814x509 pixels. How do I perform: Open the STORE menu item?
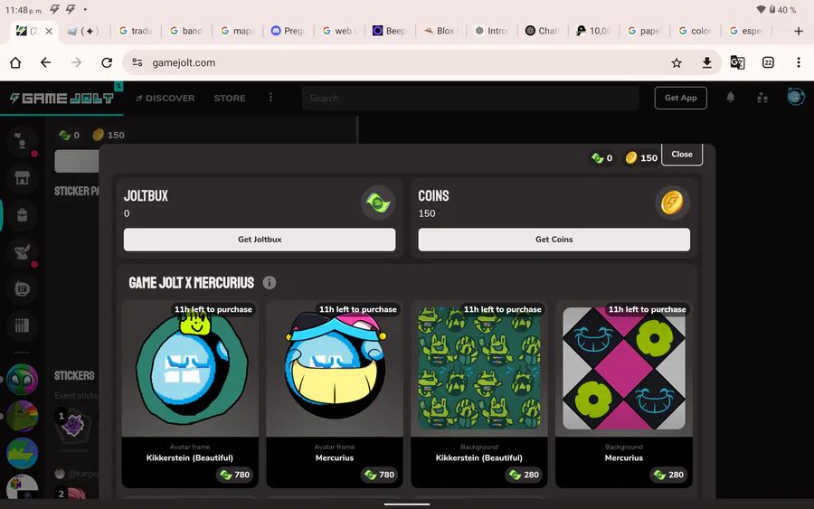tap(230, 98)
